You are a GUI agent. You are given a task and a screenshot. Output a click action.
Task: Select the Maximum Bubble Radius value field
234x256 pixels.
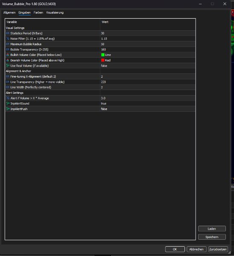[x=148, y=44]
